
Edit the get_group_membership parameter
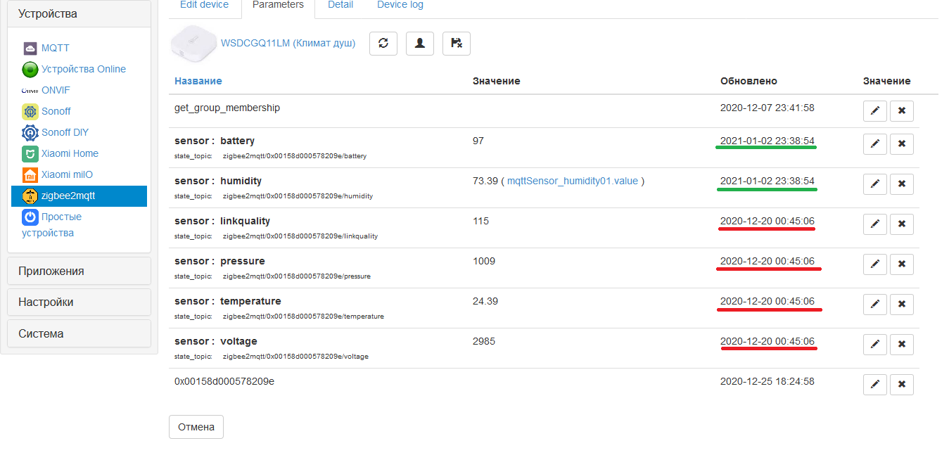click(874, 110)
